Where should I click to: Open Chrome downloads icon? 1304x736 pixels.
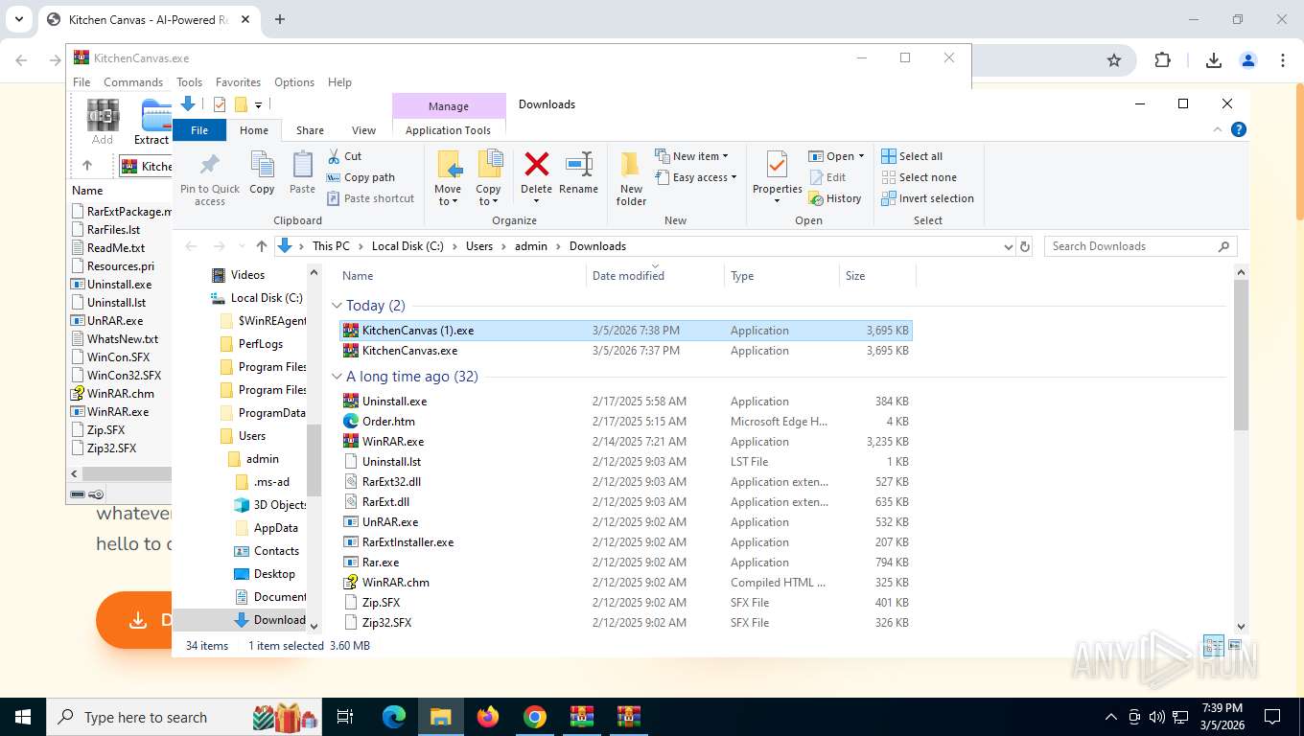(1214, 60)
